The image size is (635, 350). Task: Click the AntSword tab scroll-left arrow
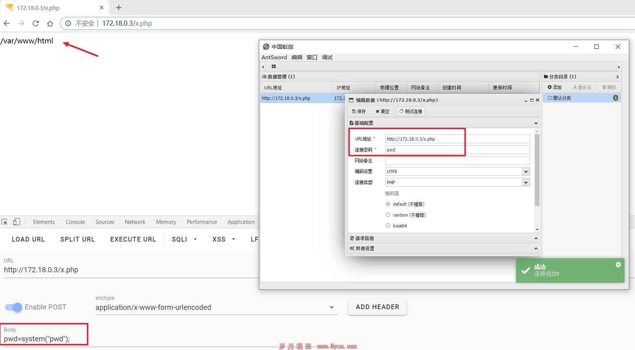(x=263, y=67)
